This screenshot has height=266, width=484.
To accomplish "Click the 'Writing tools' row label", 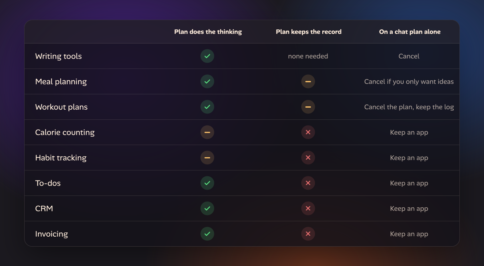I will click(58, 56).
